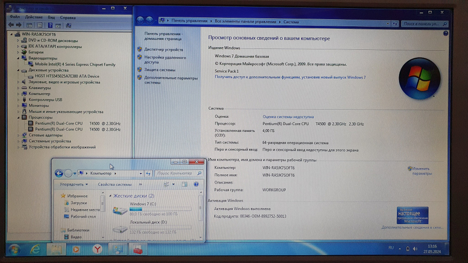This screenshot has width=468, height=263.
Task: Select the Клавиатуры category
Action: point(40,88)
